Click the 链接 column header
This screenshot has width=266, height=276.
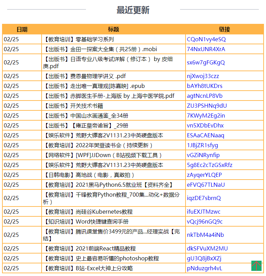point(224,29)
